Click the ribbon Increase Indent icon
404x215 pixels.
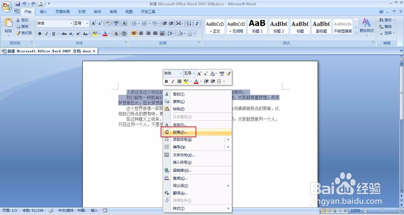coord(171,24)
